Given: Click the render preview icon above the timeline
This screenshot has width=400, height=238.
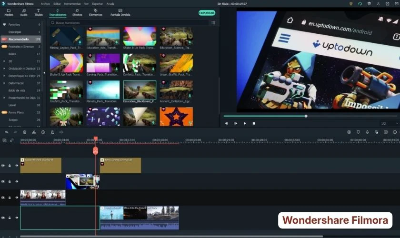Looking at the screenshot, I should (x=349, y=132).
